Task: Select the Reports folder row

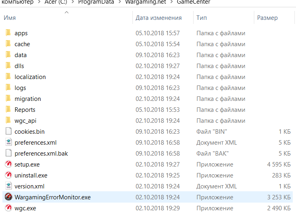Action: [x=25, y=110]
